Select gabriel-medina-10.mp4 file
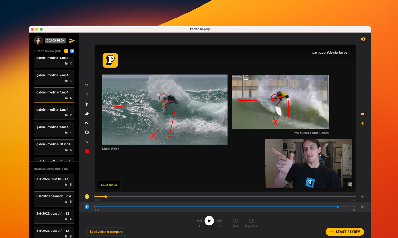This screenshot has width=398, height=238. coord(54,147)
